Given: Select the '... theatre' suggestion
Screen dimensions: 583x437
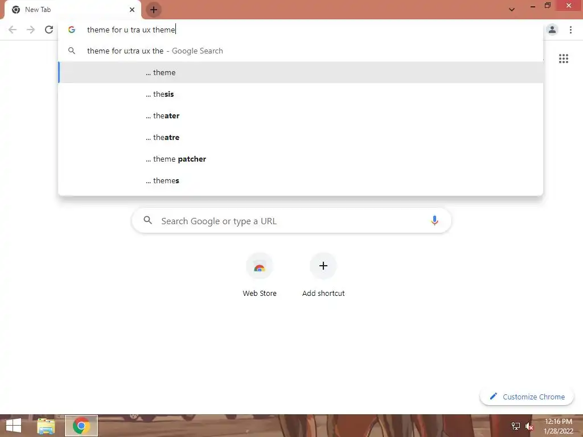Looking at the screenshot, I should pos(301,137).
